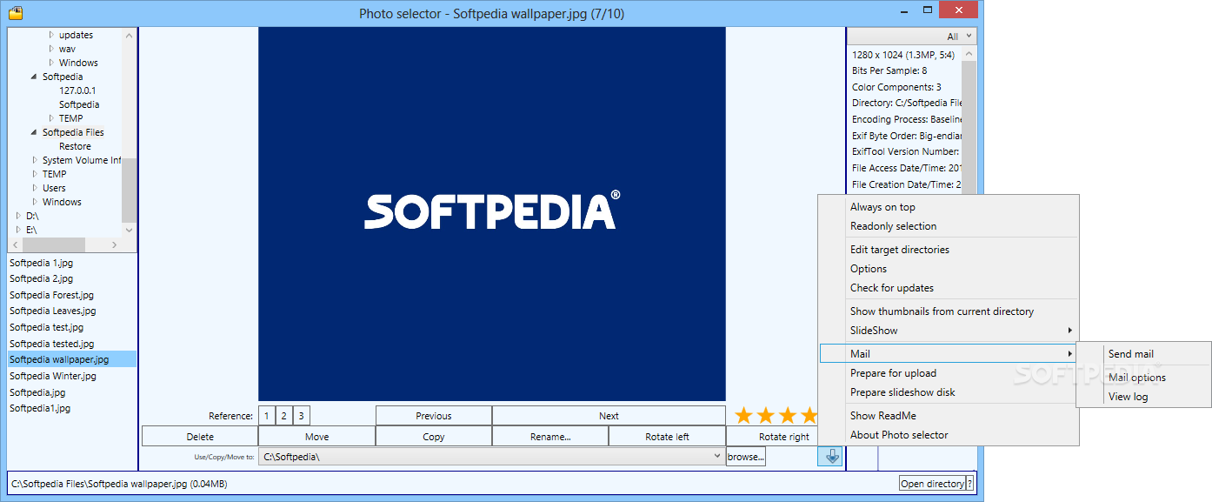
Task: Set rating to one star
Action: [x=743, y=416]
